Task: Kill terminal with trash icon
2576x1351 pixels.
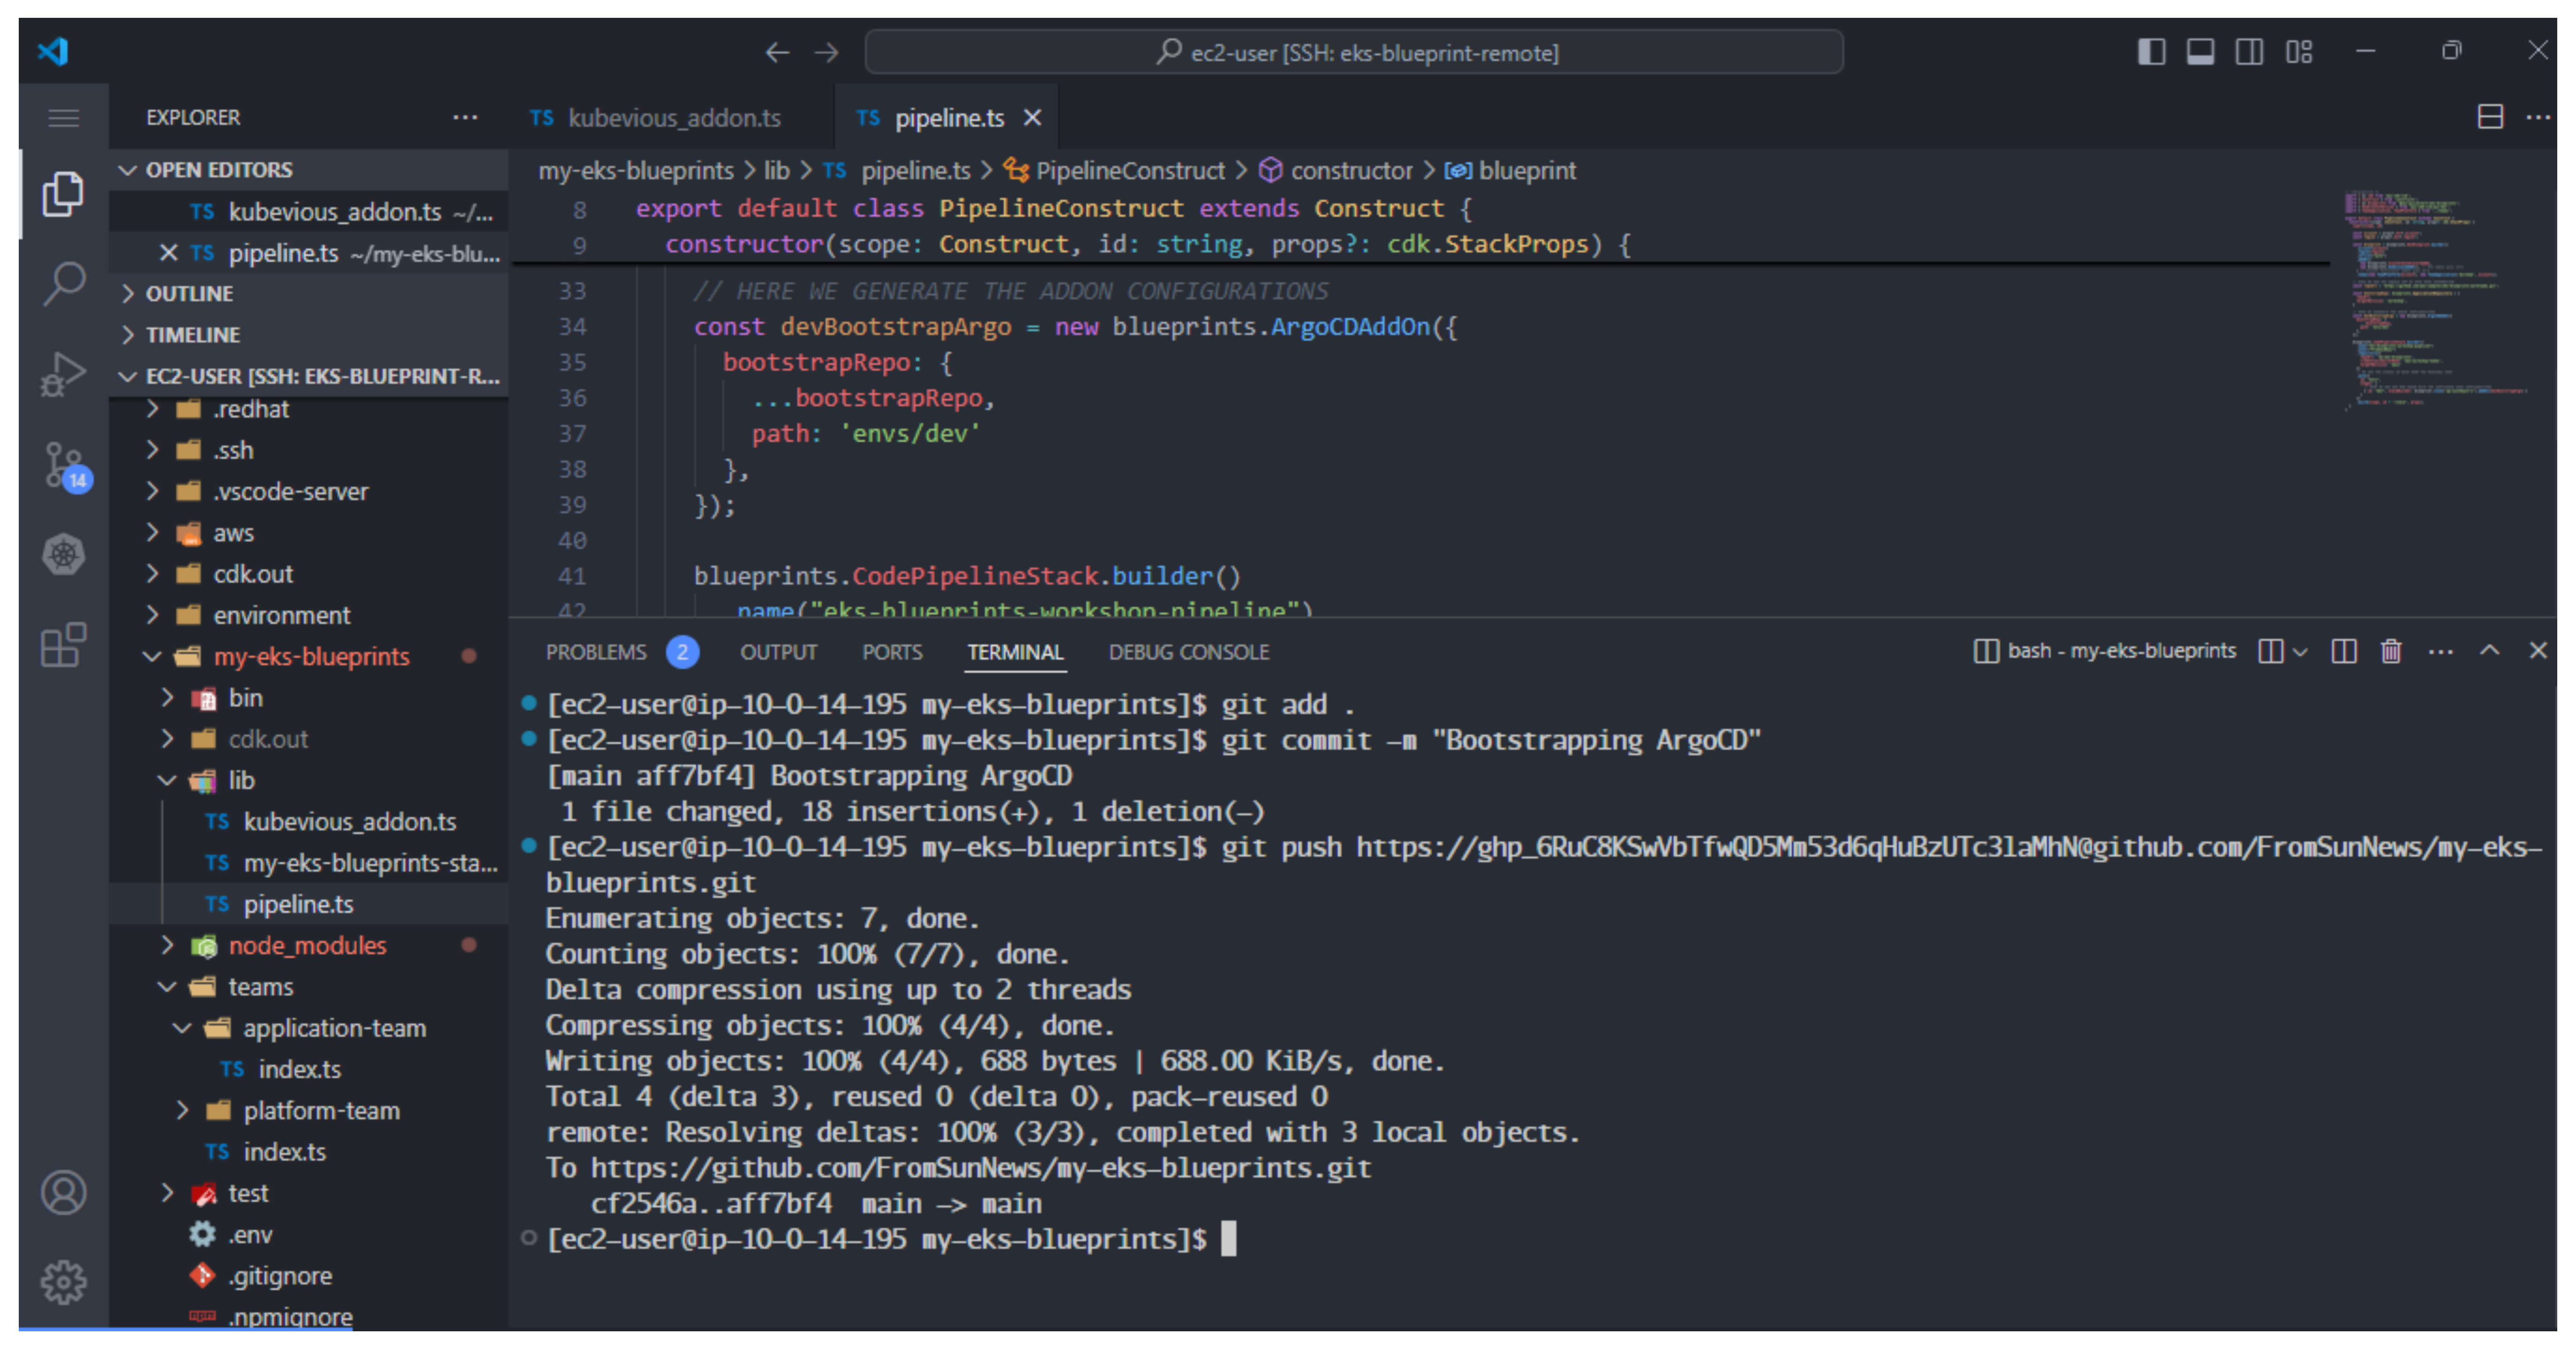Action: pos(2391,652)
